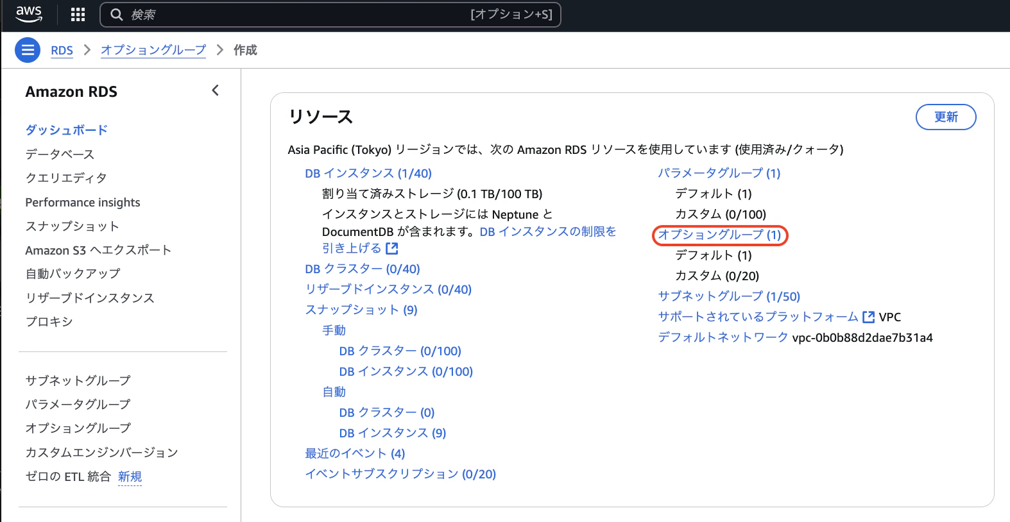
Task: Open スナップショット in the sidebar
Action: [73, 226]
